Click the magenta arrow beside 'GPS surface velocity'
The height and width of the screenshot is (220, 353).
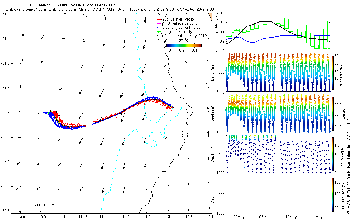(x=159, y=23)
